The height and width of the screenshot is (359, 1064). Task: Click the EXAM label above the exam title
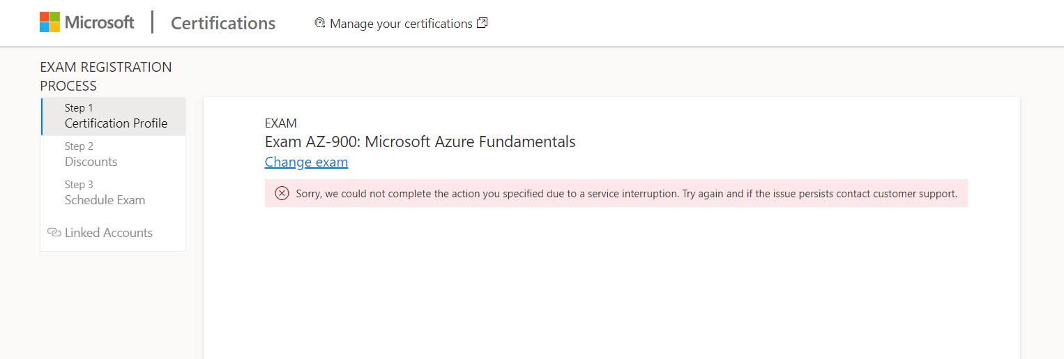(x=281, y=123)
